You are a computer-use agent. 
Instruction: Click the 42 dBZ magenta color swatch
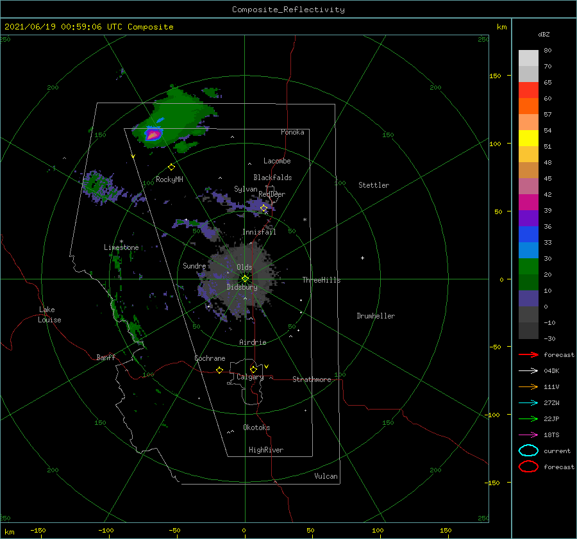[528, 202]
